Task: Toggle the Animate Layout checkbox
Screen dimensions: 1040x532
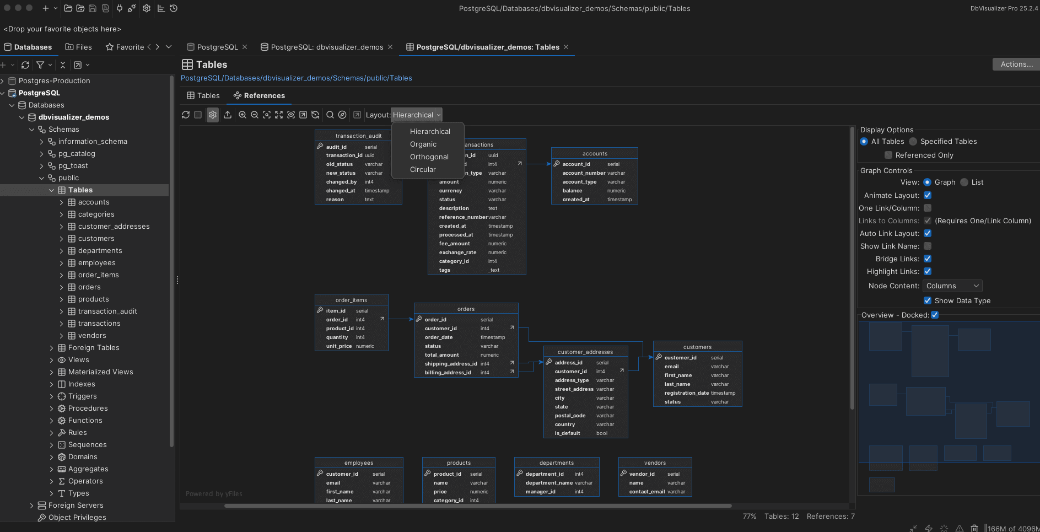Action: pyautogui.click(x=927, y=195)
